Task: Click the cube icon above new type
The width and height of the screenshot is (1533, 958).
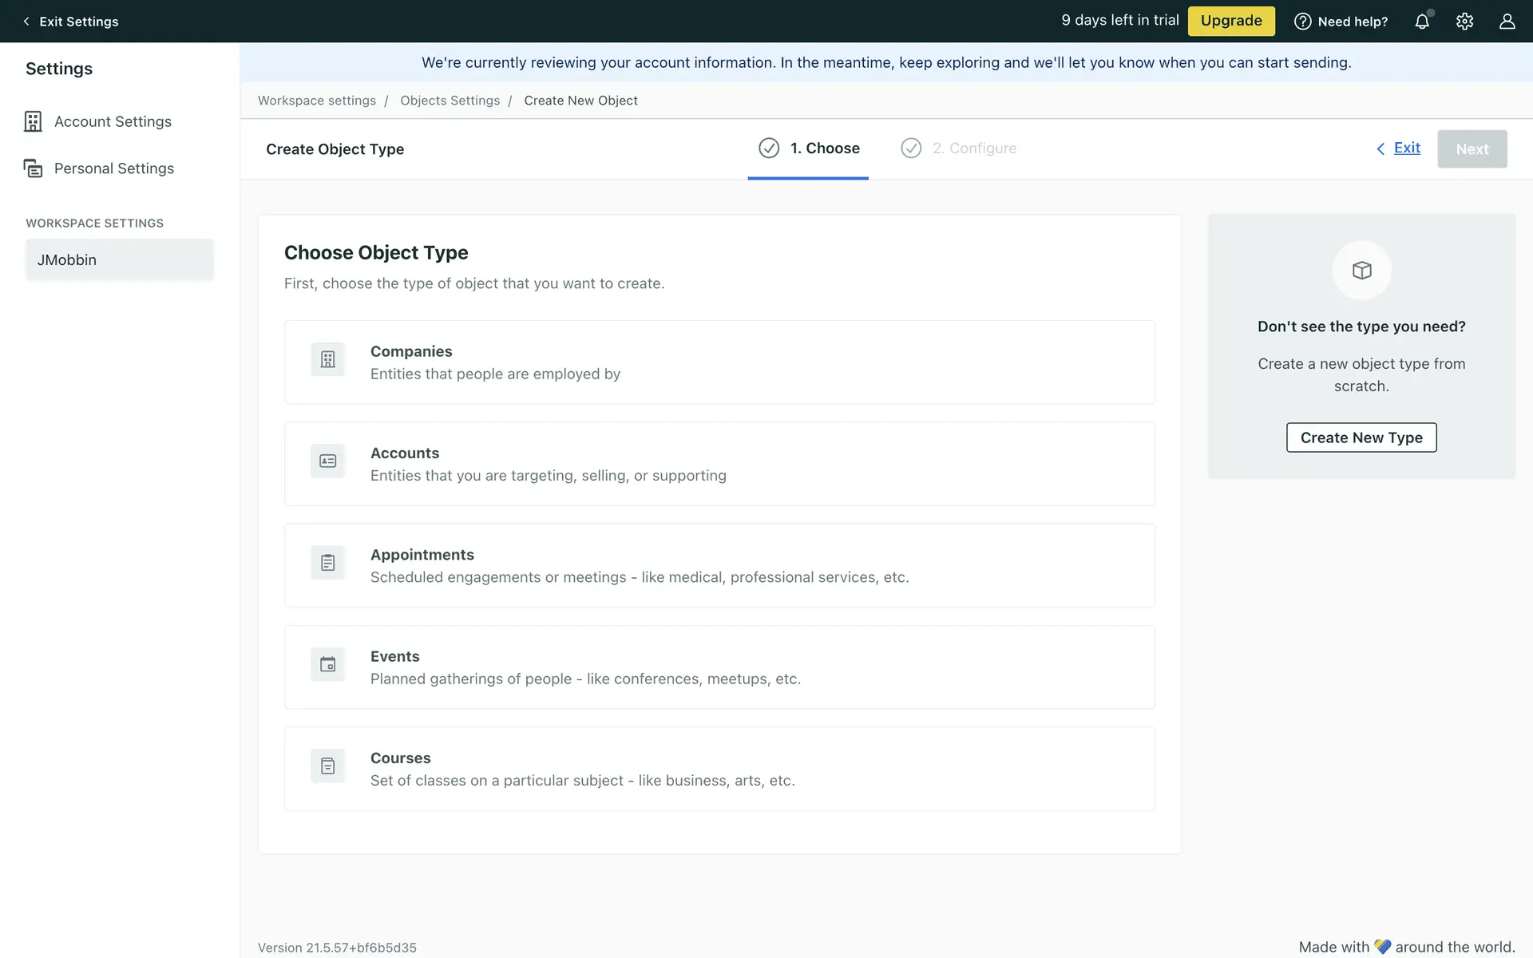Action: pyautogui.click(x=1361, y=271)
